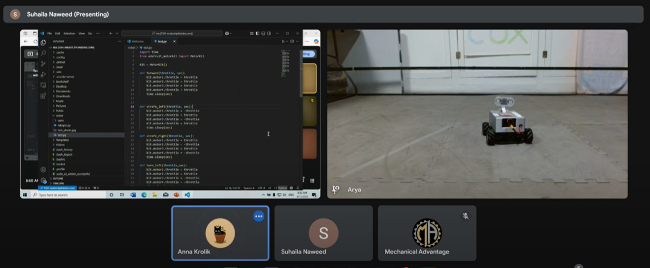Click the Ln 14 cursor position status item
The image size is (650, 268).
click(x=232, y=188)
